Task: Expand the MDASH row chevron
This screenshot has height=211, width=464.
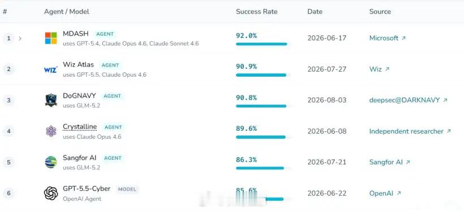Action: [20, 38]
